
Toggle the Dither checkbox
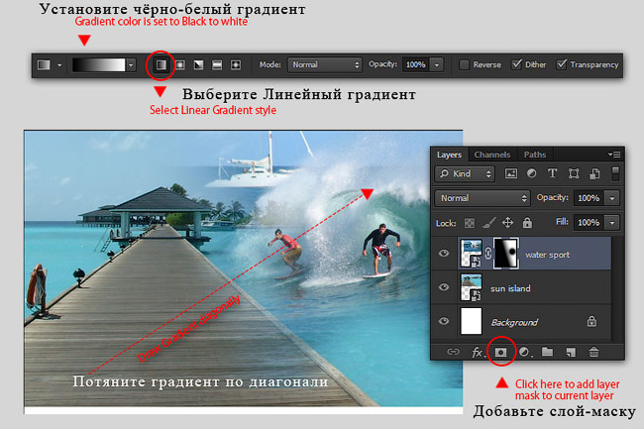point(516,64)
